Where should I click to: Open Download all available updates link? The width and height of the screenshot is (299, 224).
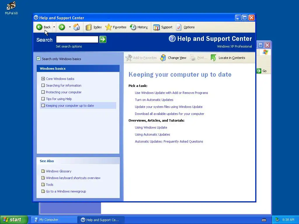[x=170, y=114]
